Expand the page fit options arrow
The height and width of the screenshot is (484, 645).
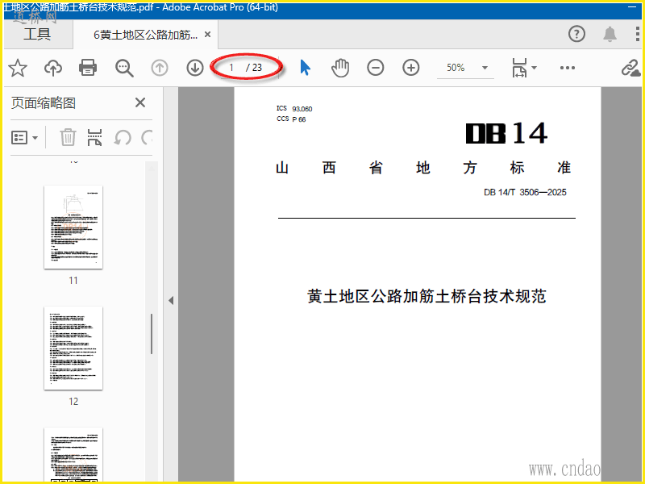[534, 68]
